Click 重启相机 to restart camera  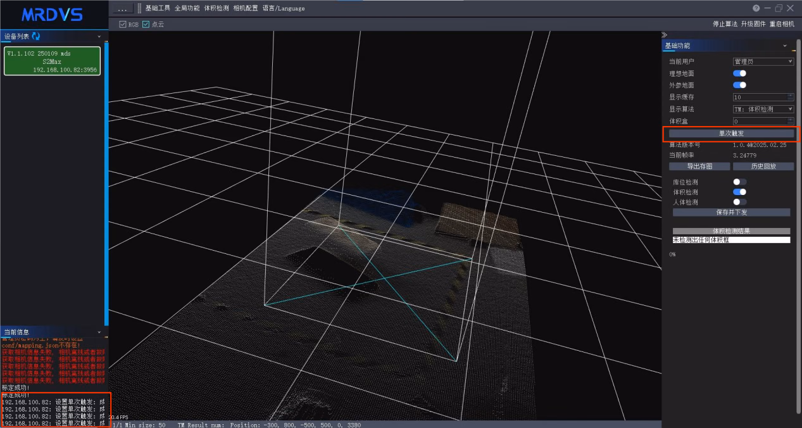coord(782,24)
